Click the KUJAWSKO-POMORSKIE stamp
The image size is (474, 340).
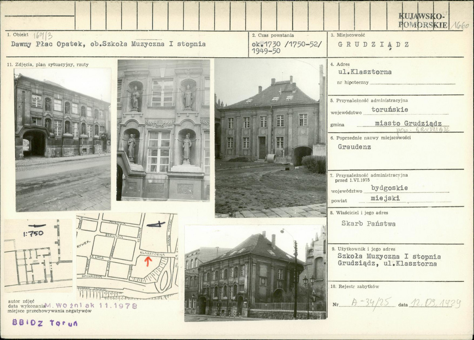coord(423,21)
